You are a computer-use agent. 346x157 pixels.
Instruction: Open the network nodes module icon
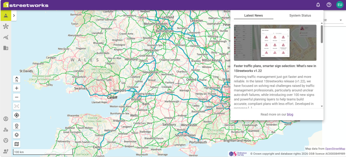point(6,27)
